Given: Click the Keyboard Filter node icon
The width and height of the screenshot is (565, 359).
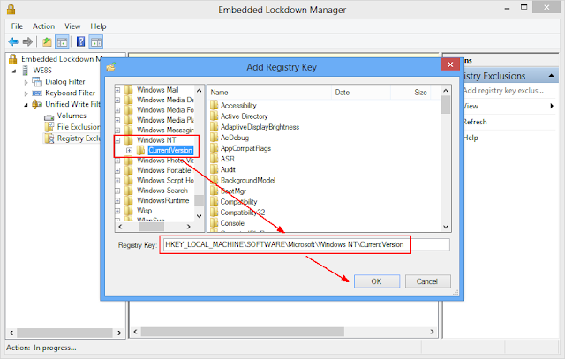Looking at the screenshot, I should tap(37, 93).
